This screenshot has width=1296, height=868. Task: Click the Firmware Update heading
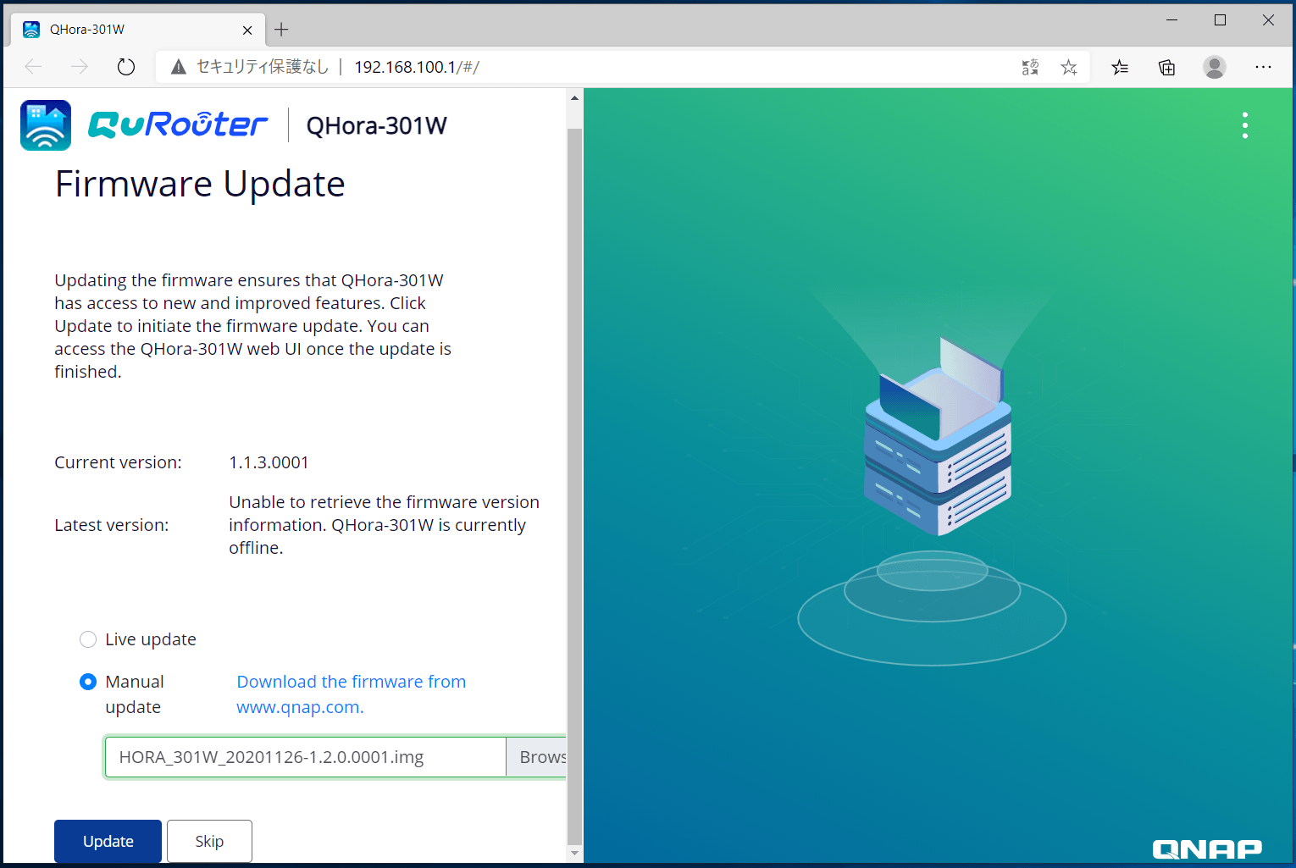pyautogui.click(x=200, y=184)
